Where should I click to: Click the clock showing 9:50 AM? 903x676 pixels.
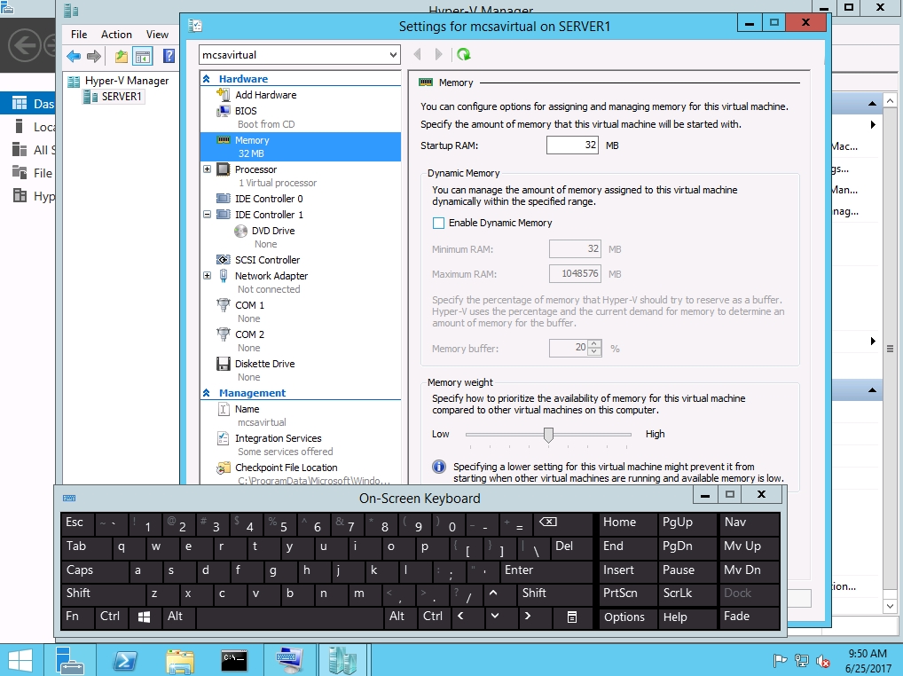pos(868,654)
